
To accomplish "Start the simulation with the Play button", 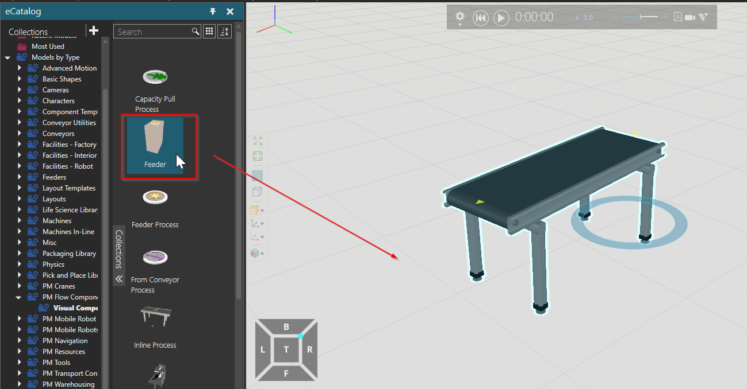I will 501,18.
